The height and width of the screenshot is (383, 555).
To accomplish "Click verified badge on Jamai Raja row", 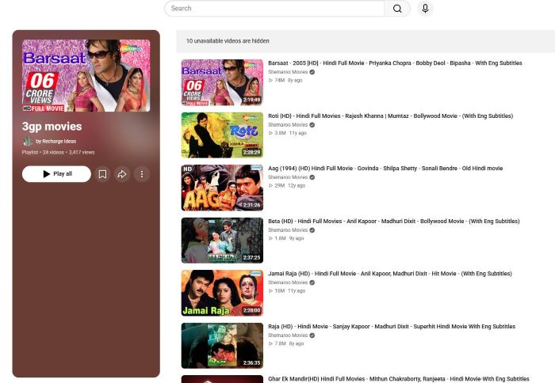I will [312, 283].
